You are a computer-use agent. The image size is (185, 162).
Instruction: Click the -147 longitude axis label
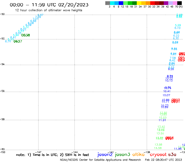click(x=38, y=152)
